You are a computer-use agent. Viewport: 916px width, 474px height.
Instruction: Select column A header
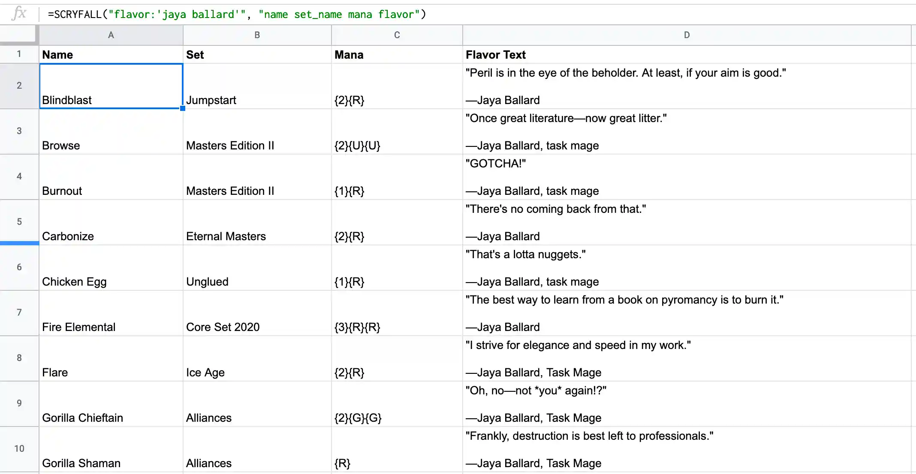click(111, 35)
